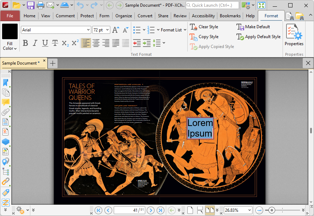
Task: Go to the first page
Action: [x=98, y=210]
